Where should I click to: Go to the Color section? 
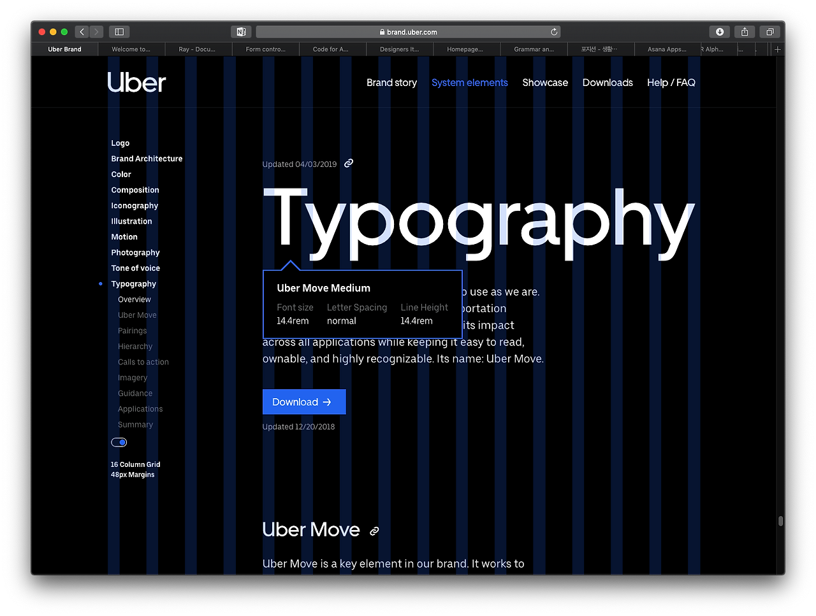point(121,175)
